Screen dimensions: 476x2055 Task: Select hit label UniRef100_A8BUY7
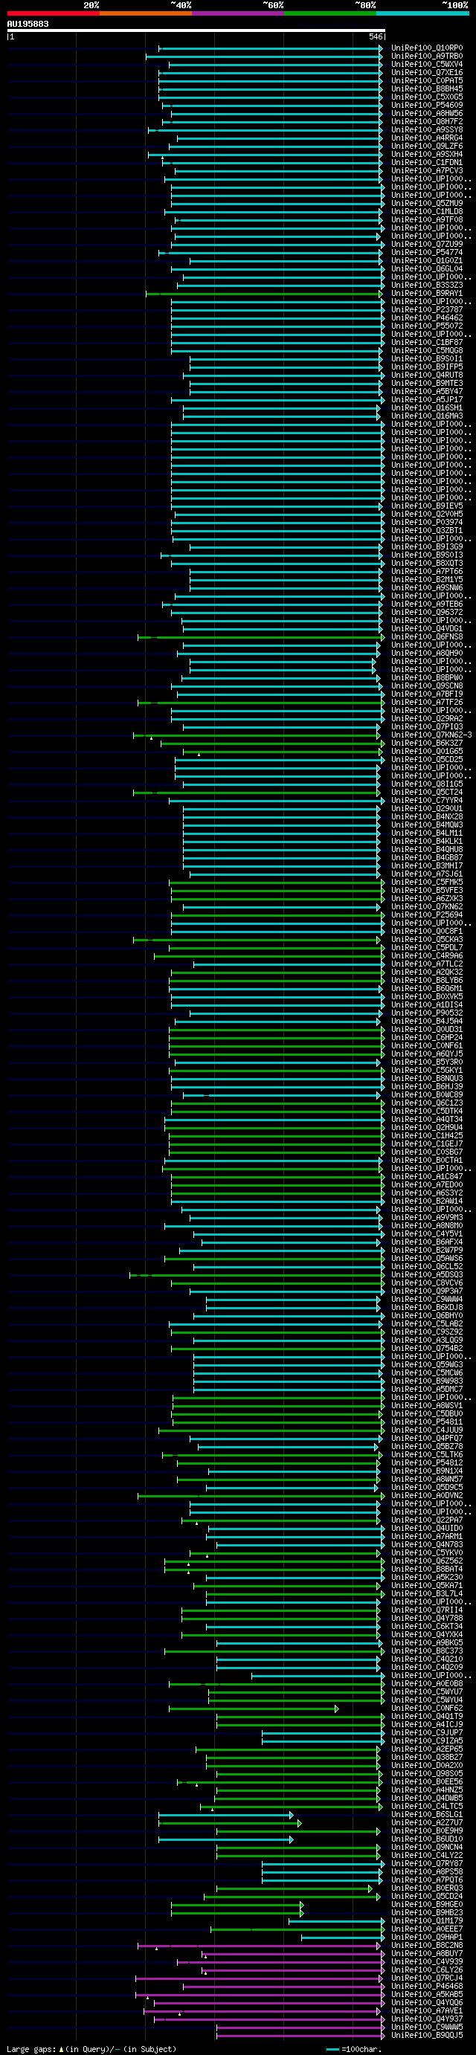point(426,1953)
